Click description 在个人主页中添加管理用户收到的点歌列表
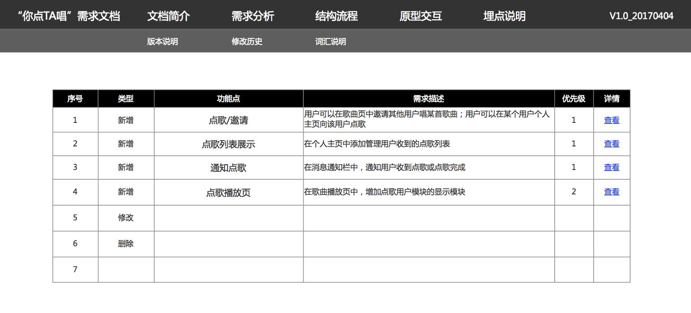 [x=377, y=144]
